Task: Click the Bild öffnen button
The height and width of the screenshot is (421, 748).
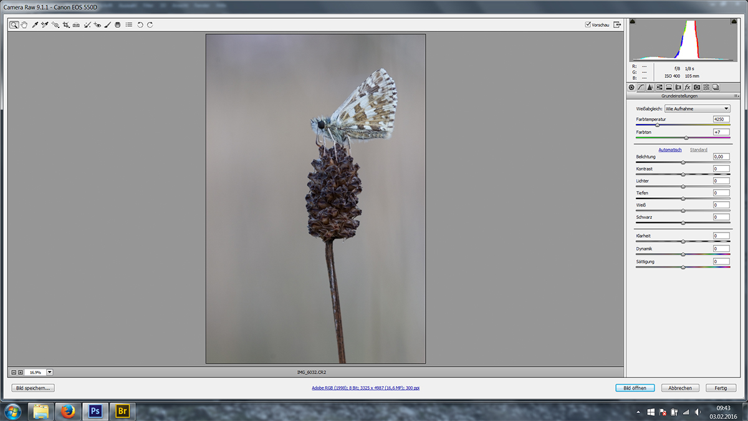Action: [x=635, y=388]
